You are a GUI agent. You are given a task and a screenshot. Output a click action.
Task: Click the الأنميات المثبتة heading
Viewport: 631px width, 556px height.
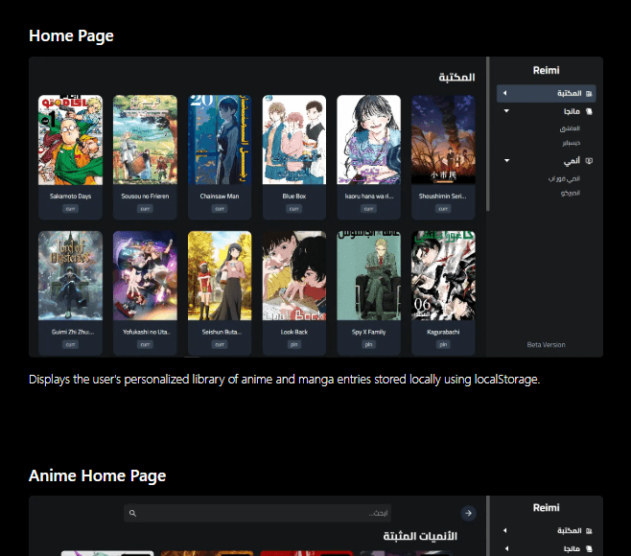(x=420, y=536)
